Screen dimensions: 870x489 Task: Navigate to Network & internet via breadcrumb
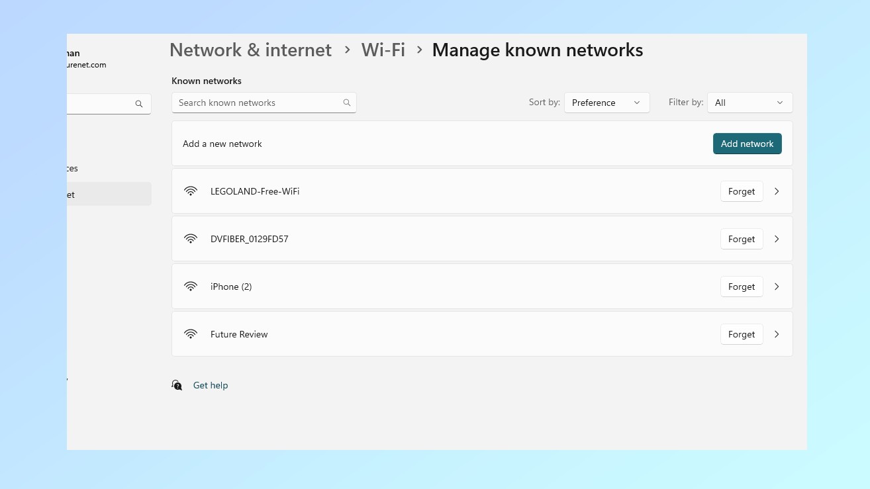250,50
